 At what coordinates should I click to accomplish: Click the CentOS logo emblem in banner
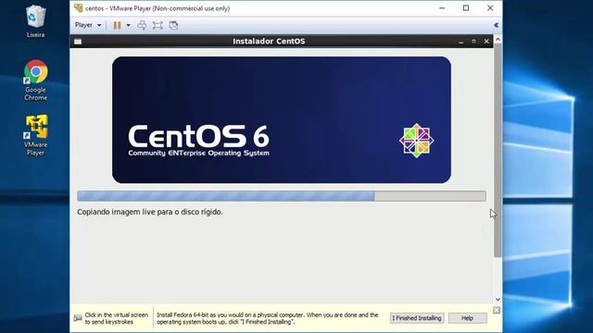point(416,141)
